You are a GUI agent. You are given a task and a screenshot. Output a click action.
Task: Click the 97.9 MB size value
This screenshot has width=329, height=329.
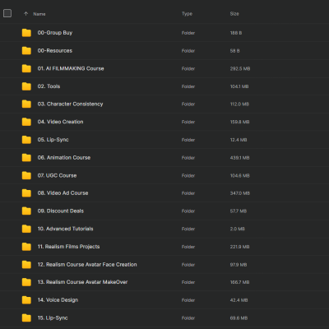click(239, 265)
